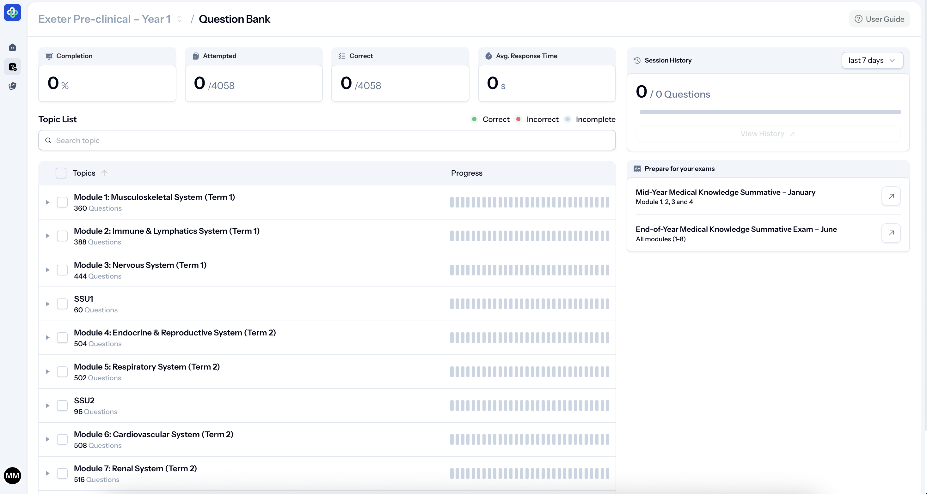Open the Home dashboard sidebar icon
This screenshot has height=494, width=927.
pos(12,47)
